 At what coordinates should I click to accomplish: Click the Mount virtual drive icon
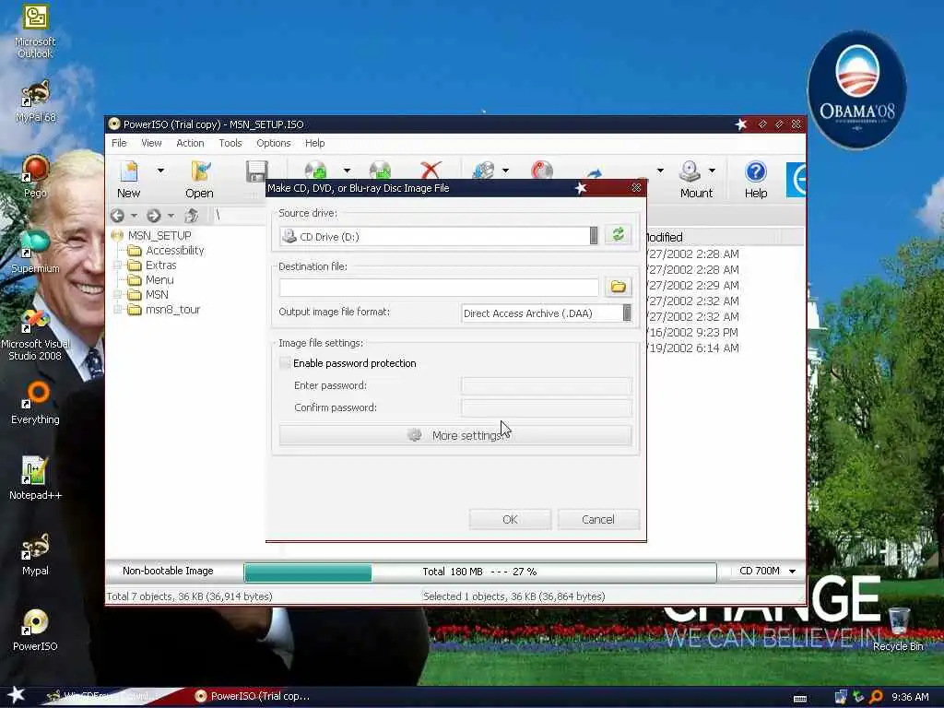point(690,171)
